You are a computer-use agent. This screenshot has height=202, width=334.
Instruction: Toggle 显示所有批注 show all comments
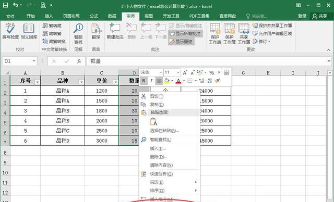point(185,33)
